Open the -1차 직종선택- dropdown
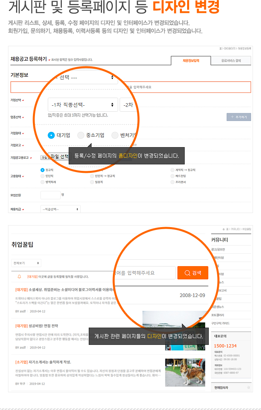261x410 pixels. [83, 105]
